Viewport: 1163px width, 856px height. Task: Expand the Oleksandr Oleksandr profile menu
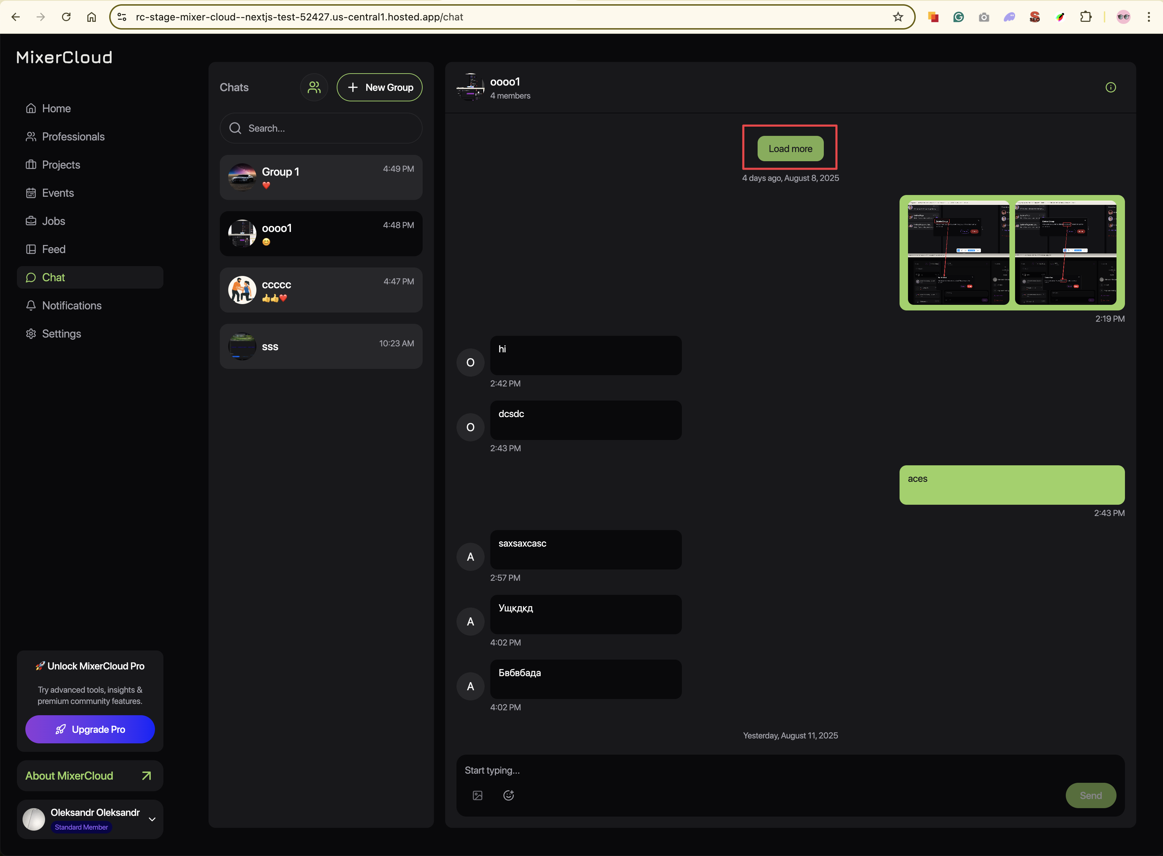(152, 819)
